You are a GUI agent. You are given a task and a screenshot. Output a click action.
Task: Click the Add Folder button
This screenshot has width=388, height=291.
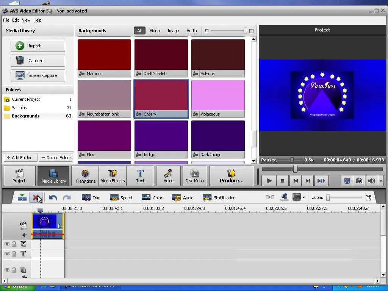[x=20, y=158]
